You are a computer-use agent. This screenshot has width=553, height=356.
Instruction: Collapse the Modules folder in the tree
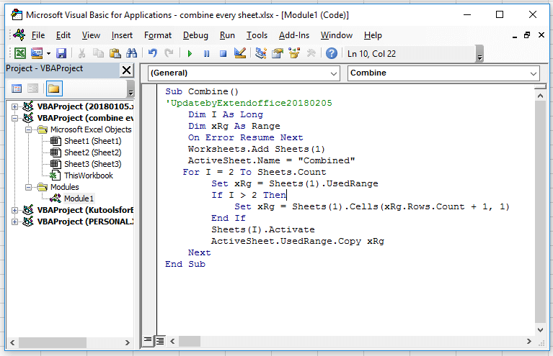(29, 187)
